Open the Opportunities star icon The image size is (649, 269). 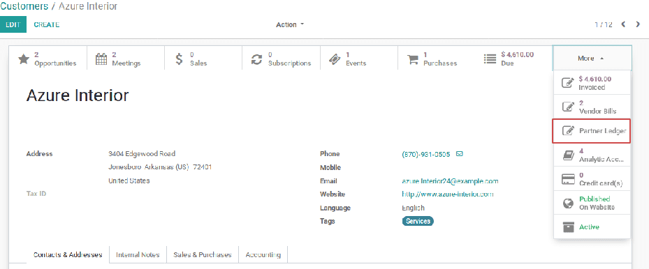(x=24, y=59)
